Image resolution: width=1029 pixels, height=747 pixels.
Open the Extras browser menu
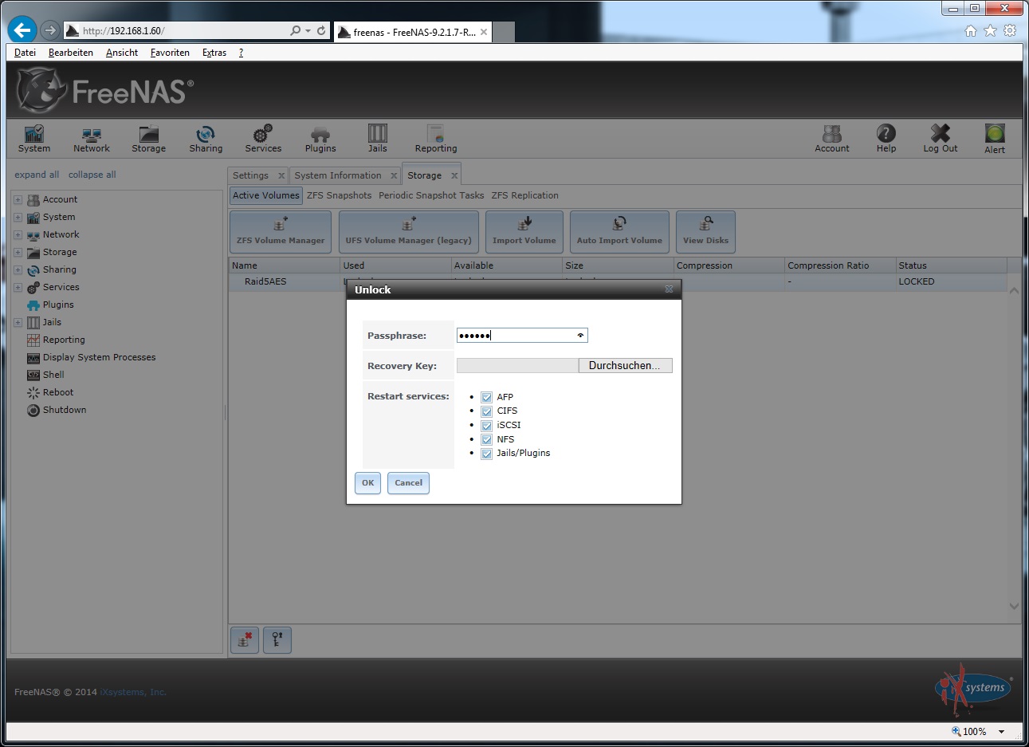point(214,53)
